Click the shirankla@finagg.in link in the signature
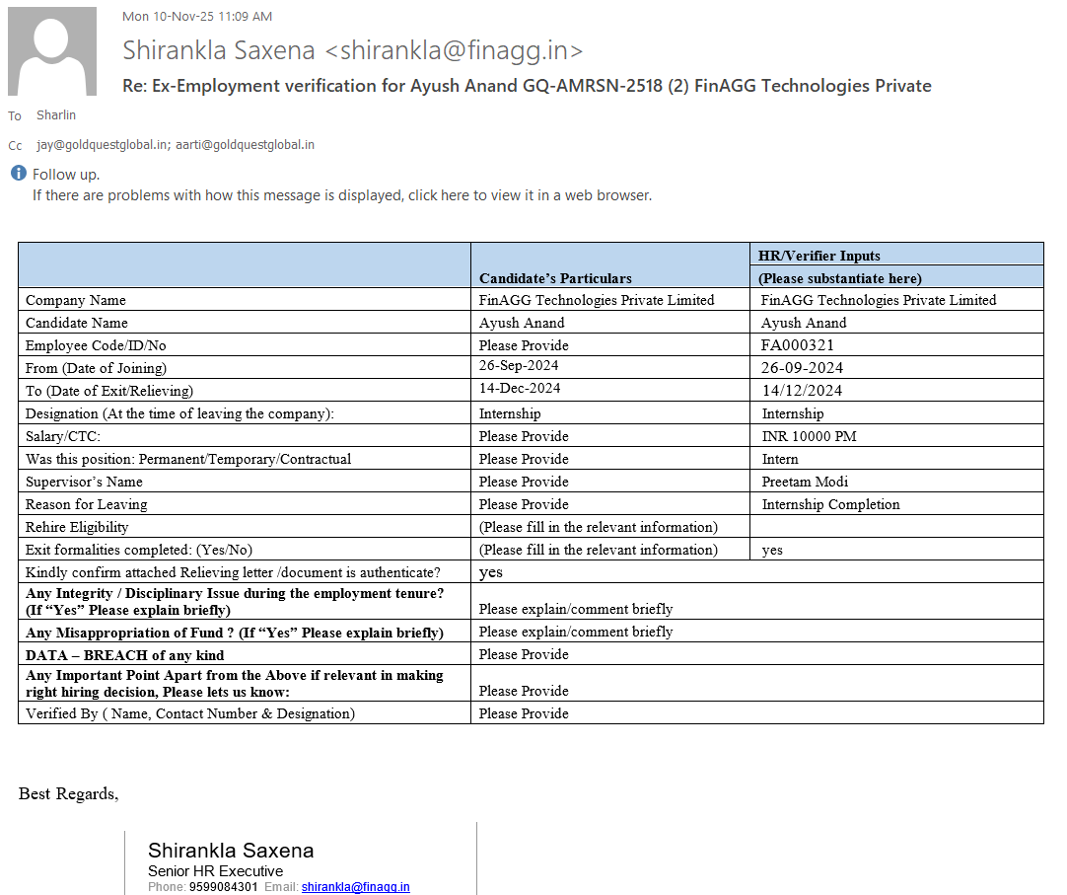 (355, 887)
